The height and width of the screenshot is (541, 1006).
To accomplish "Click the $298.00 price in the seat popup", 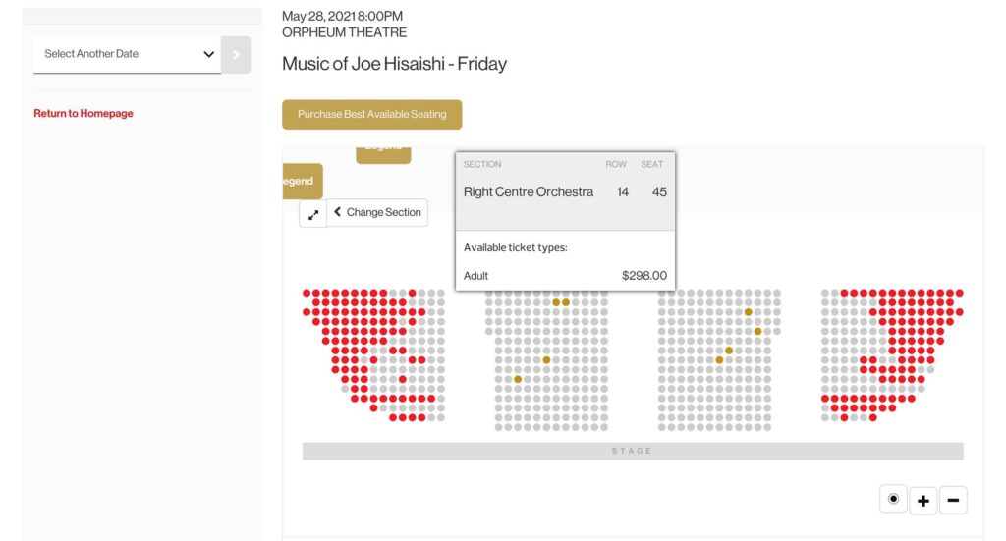I will coord(643,276).
